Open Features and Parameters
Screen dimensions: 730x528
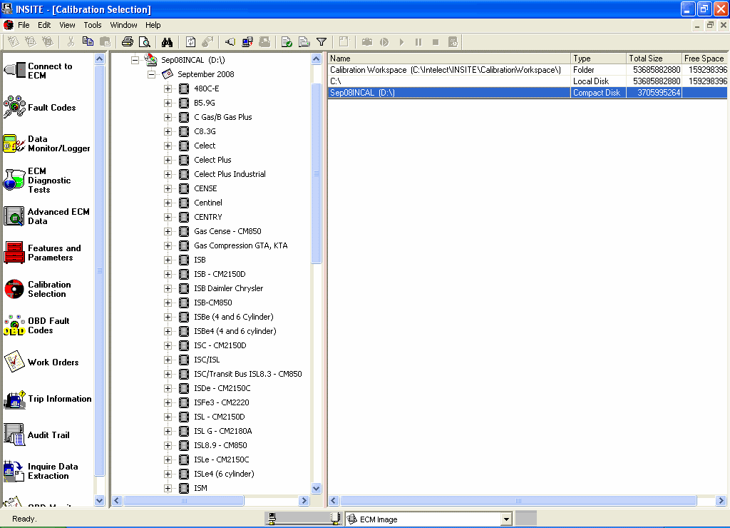coord(42,253)
